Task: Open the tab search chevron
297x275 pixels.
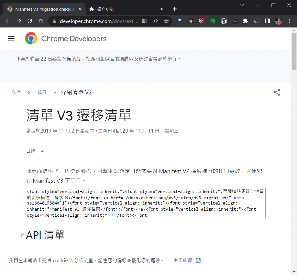Action: (x=242, y=5)
